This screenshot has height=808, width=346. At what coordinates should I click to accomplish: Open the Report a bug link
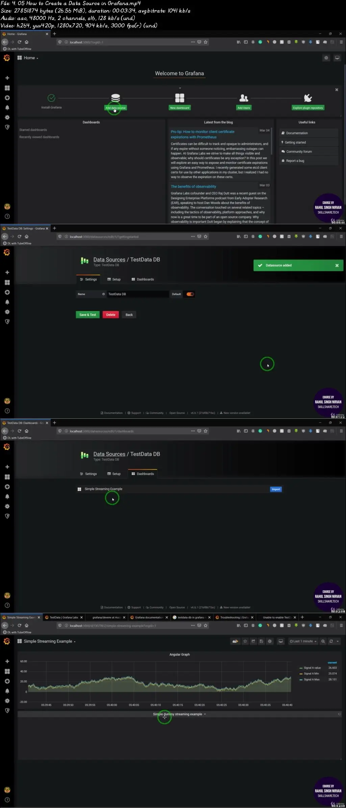[x=309, y=161]
